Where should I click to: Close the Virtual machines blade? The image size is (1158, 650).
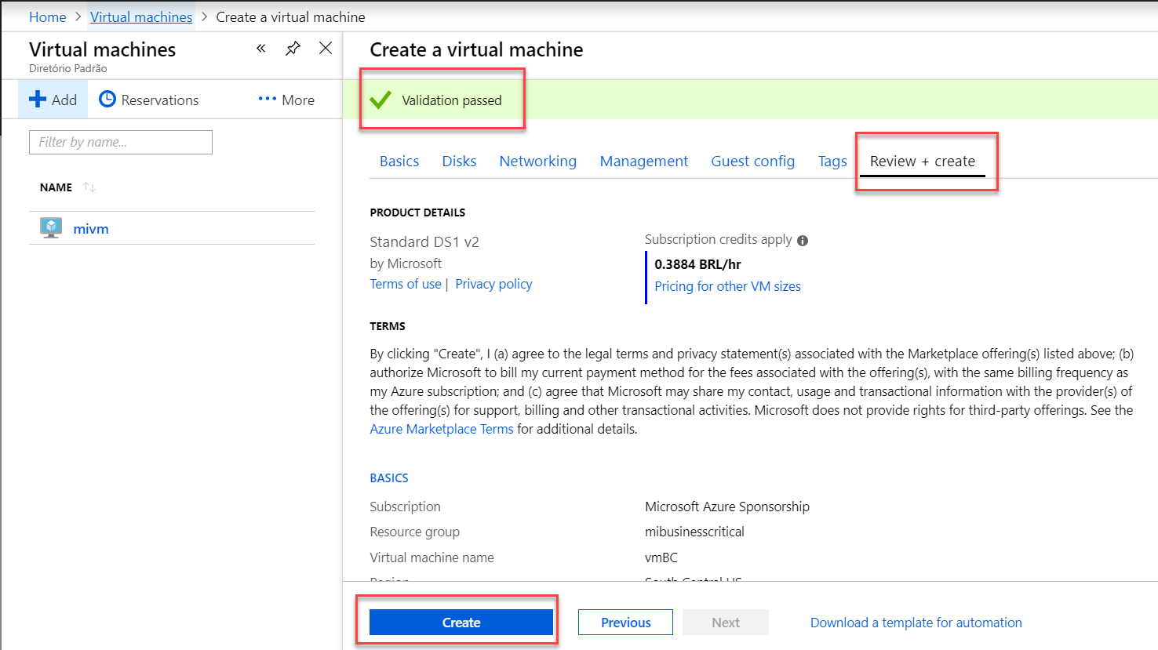326,49
